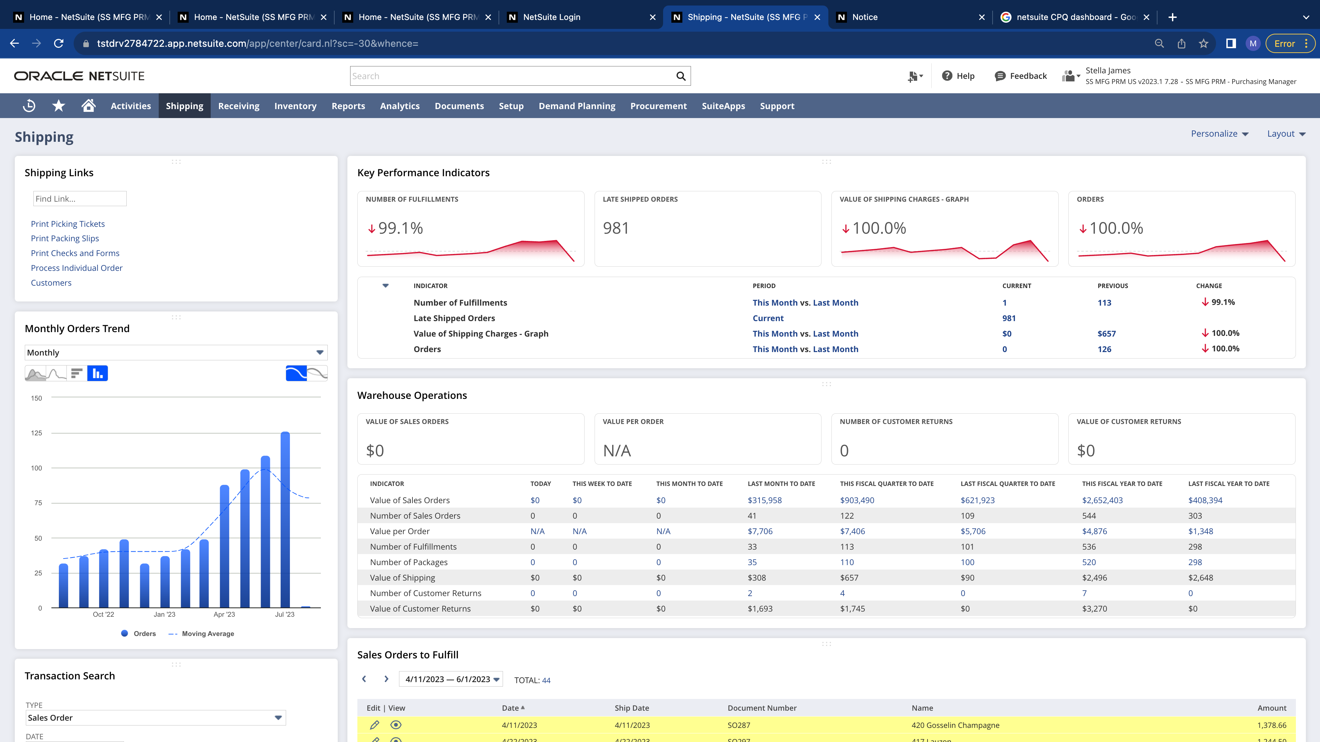Click global search magnifier icon
This screenshot has height=742, width=1320.
pyautogui.click(x=681, y=76)
